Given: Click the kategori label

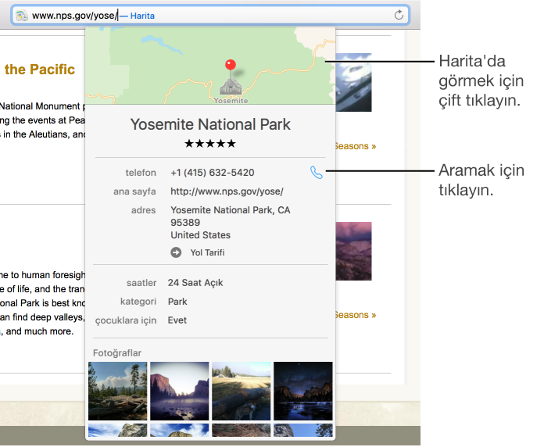Looking at the screenshot, I should point(138,302).
